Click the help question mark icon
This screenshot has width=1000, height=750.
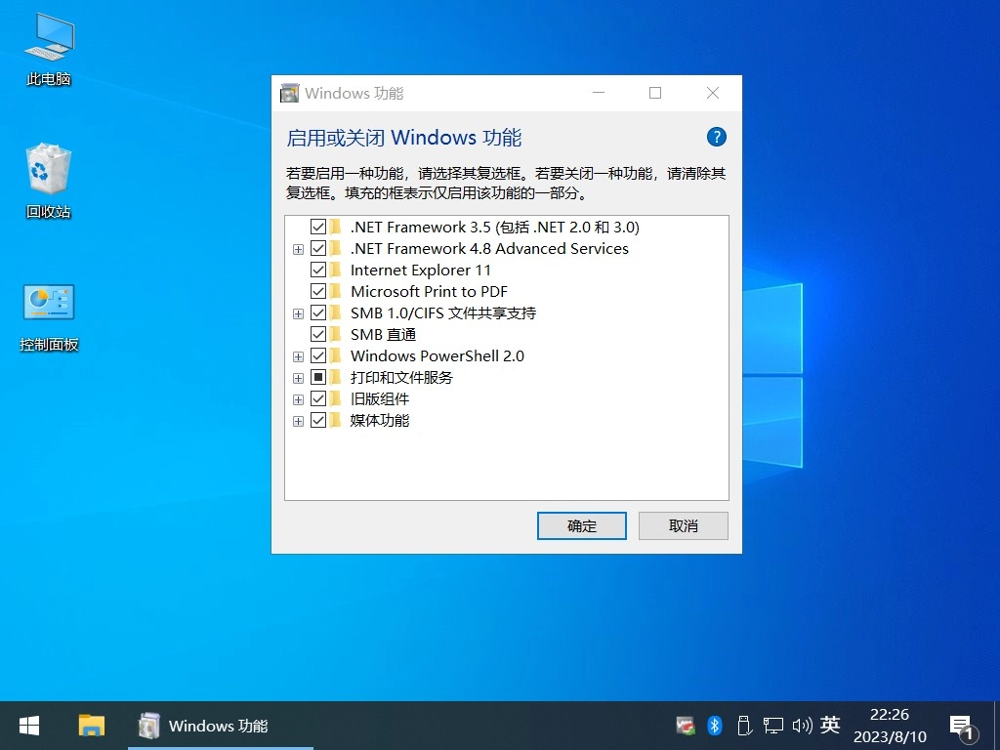click(717, 137)
